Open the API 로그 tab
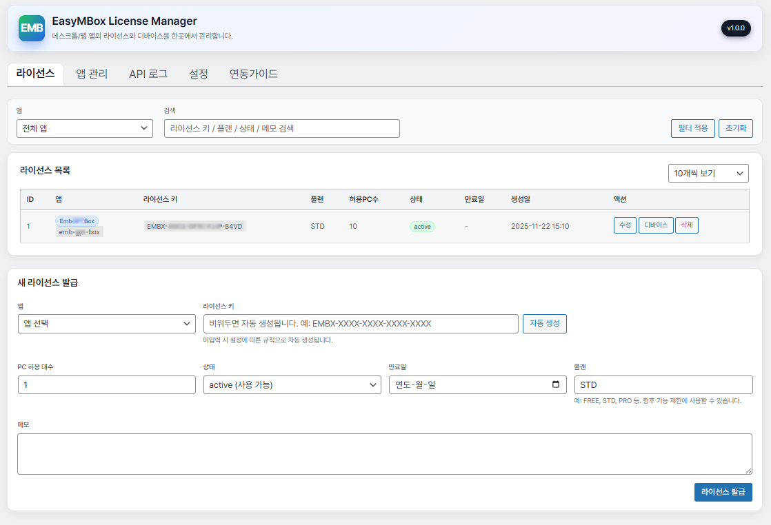This screenshot has height=525, width=771. pyautogui.click(x=148, y=72)
